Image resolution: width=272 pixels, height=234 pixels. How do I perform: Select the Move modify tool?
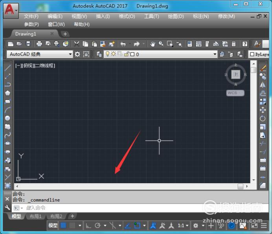click(263, 110)
